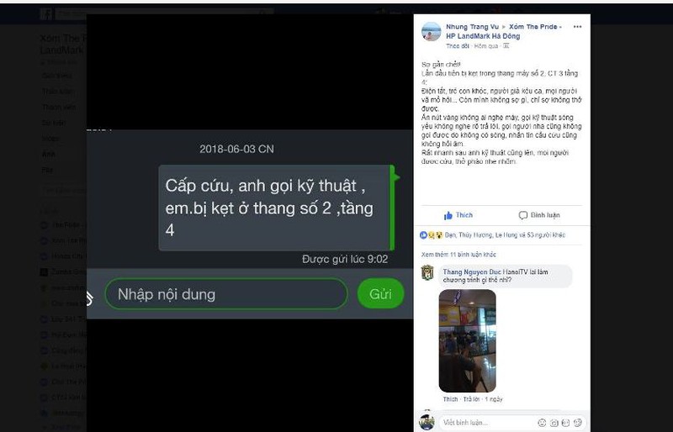Click the Bình luận speech bubble button
Image resolution: width=673 pixels, height=432 pixels.
539,215
